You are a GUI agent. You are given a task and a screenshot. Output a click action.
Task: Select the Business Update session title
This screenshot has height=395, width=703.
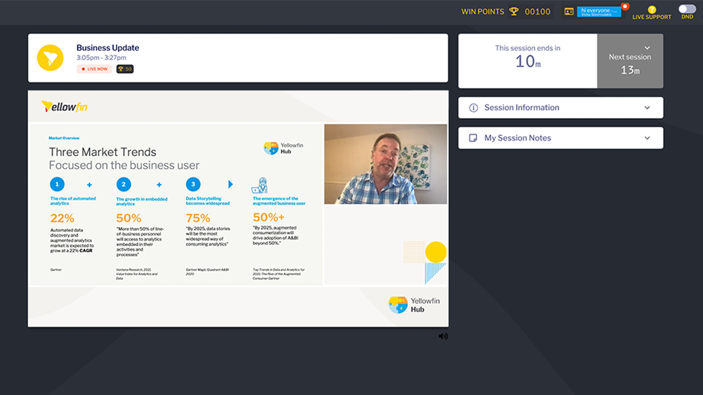[x=108, y=48]
